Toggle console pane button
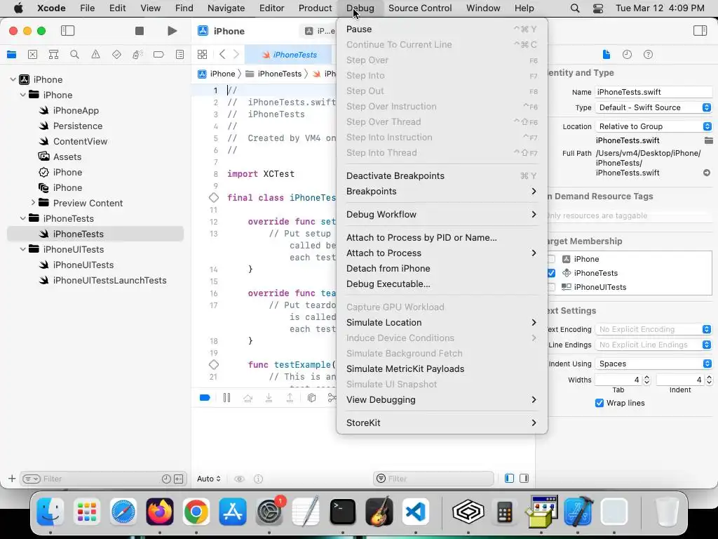Screen dimensions: 718x539 [524, 479]
